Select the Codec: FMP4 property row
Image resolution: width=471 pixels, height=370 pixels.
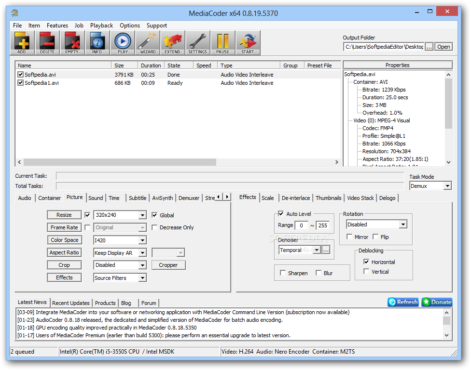click(377, 128)
